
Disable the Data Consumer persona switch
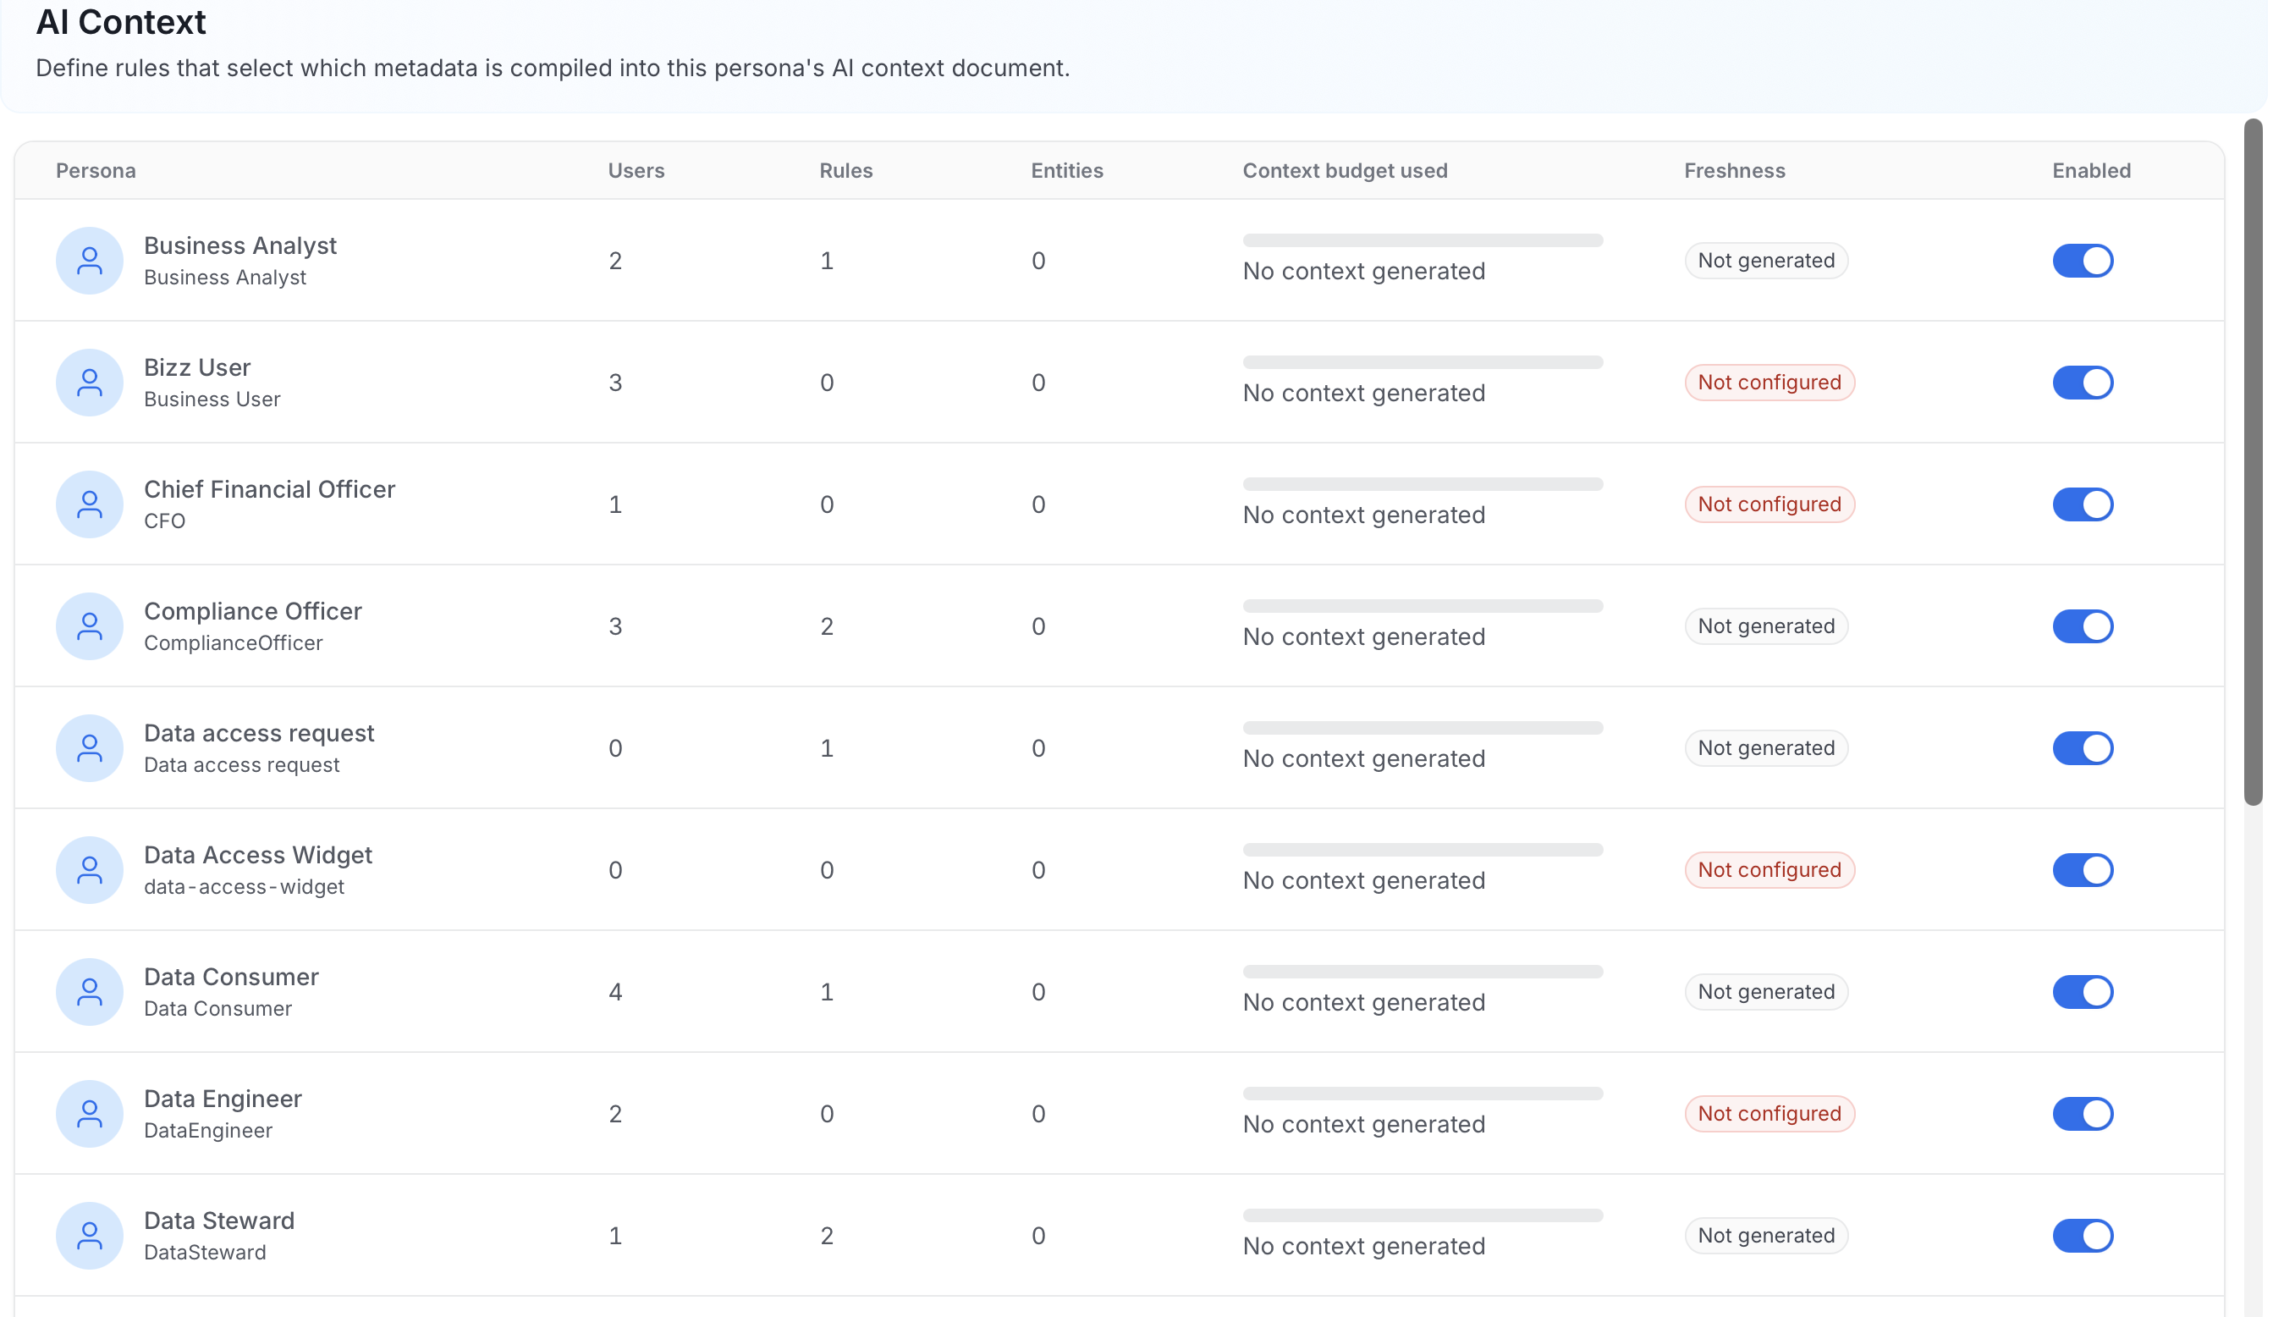2083,991
